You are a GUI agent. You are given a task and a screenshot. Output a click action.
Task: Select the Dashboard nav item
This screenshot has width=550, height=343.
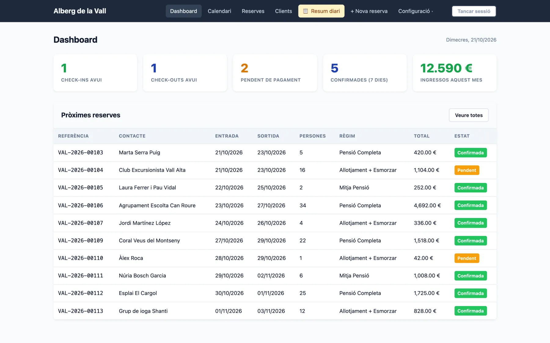click(184, 11)
